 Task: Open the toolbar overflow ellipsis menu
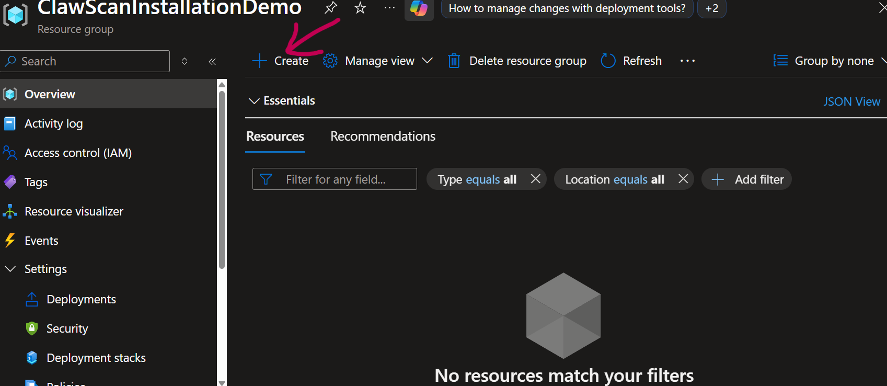687,61
